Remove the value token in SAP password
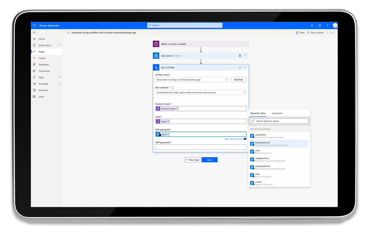Viewport: 369px width, 241px height. [x=168, y=134]
